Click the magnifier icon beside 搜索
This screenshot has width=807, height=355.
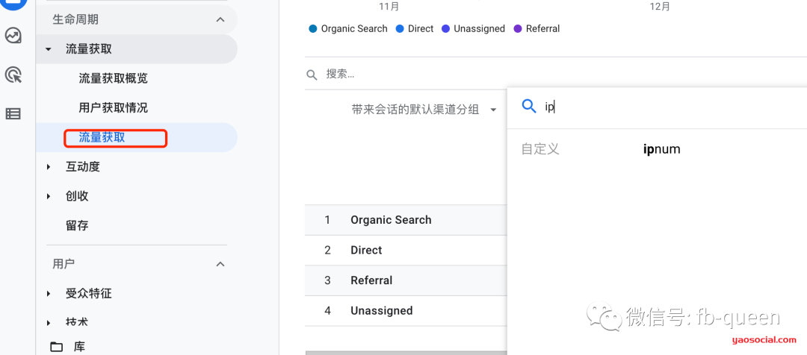click(x=312, y=75)
